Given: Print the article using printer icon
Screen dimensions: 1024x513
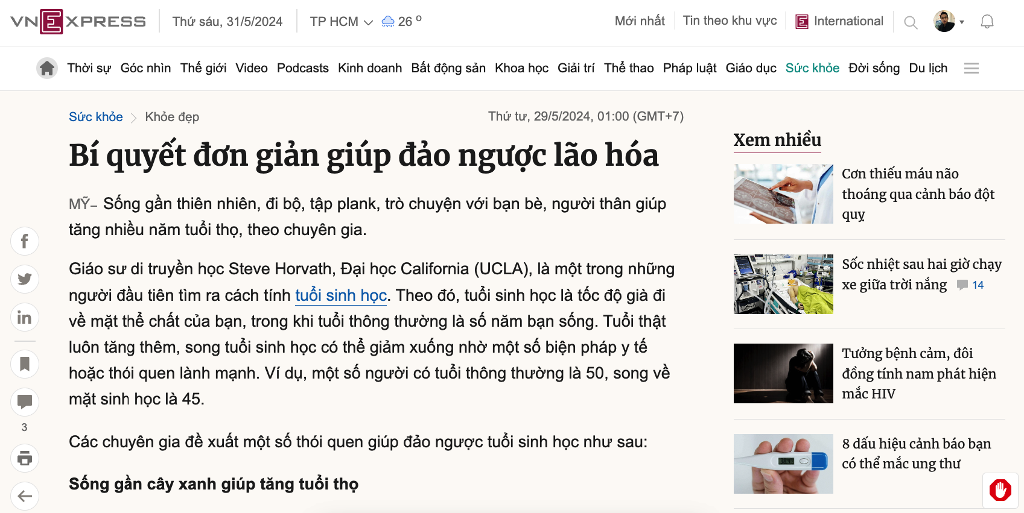Looking at the screenshot, I should pyautogui.click(x=25, y=458).
